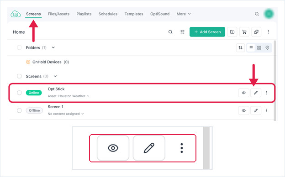Click the enlarged eye preview button

point(113,148)
